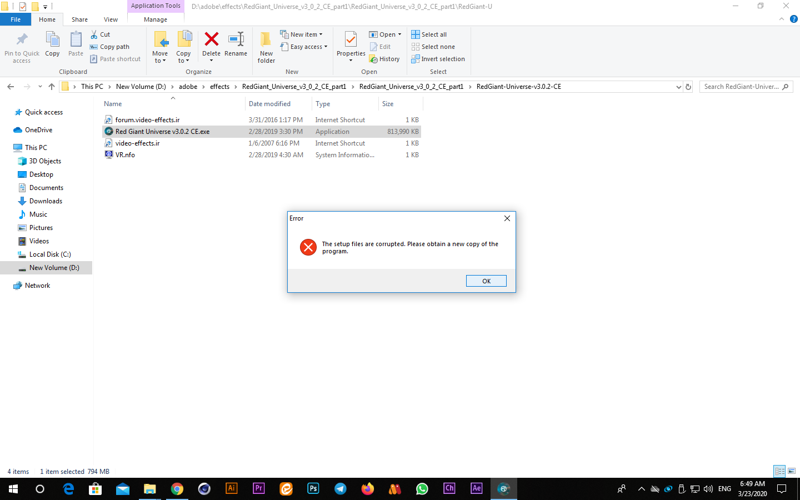
Task: Open Local Disk (C:) in sidebar
Action: click(x=50, y=254)
